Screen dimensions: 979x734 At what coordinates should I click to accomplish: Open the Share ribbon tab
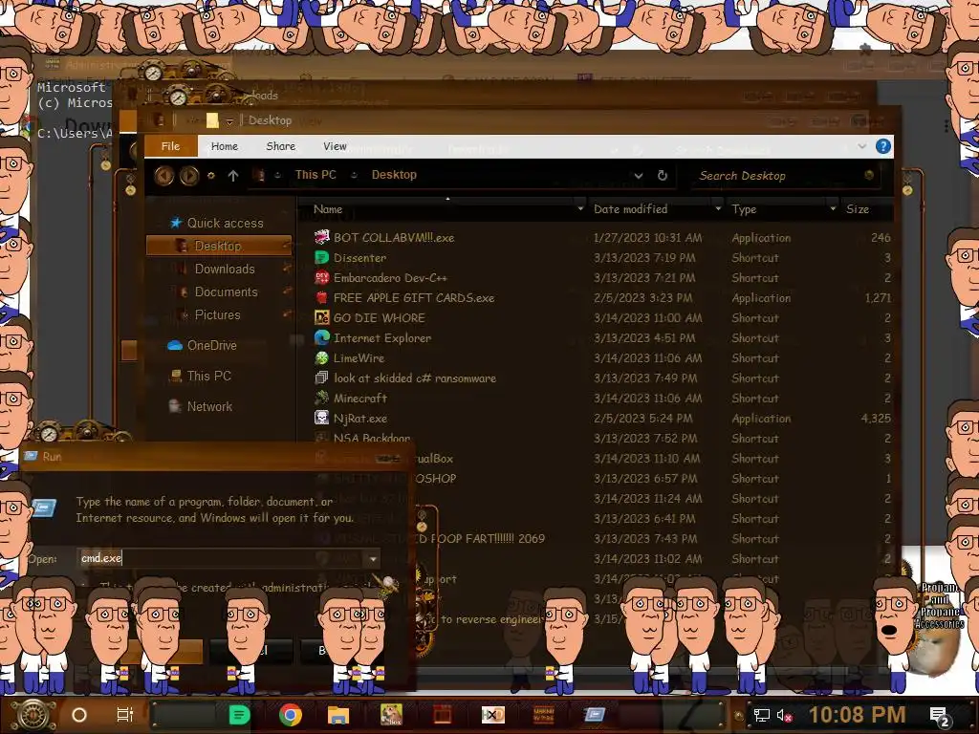pos(280,146)
